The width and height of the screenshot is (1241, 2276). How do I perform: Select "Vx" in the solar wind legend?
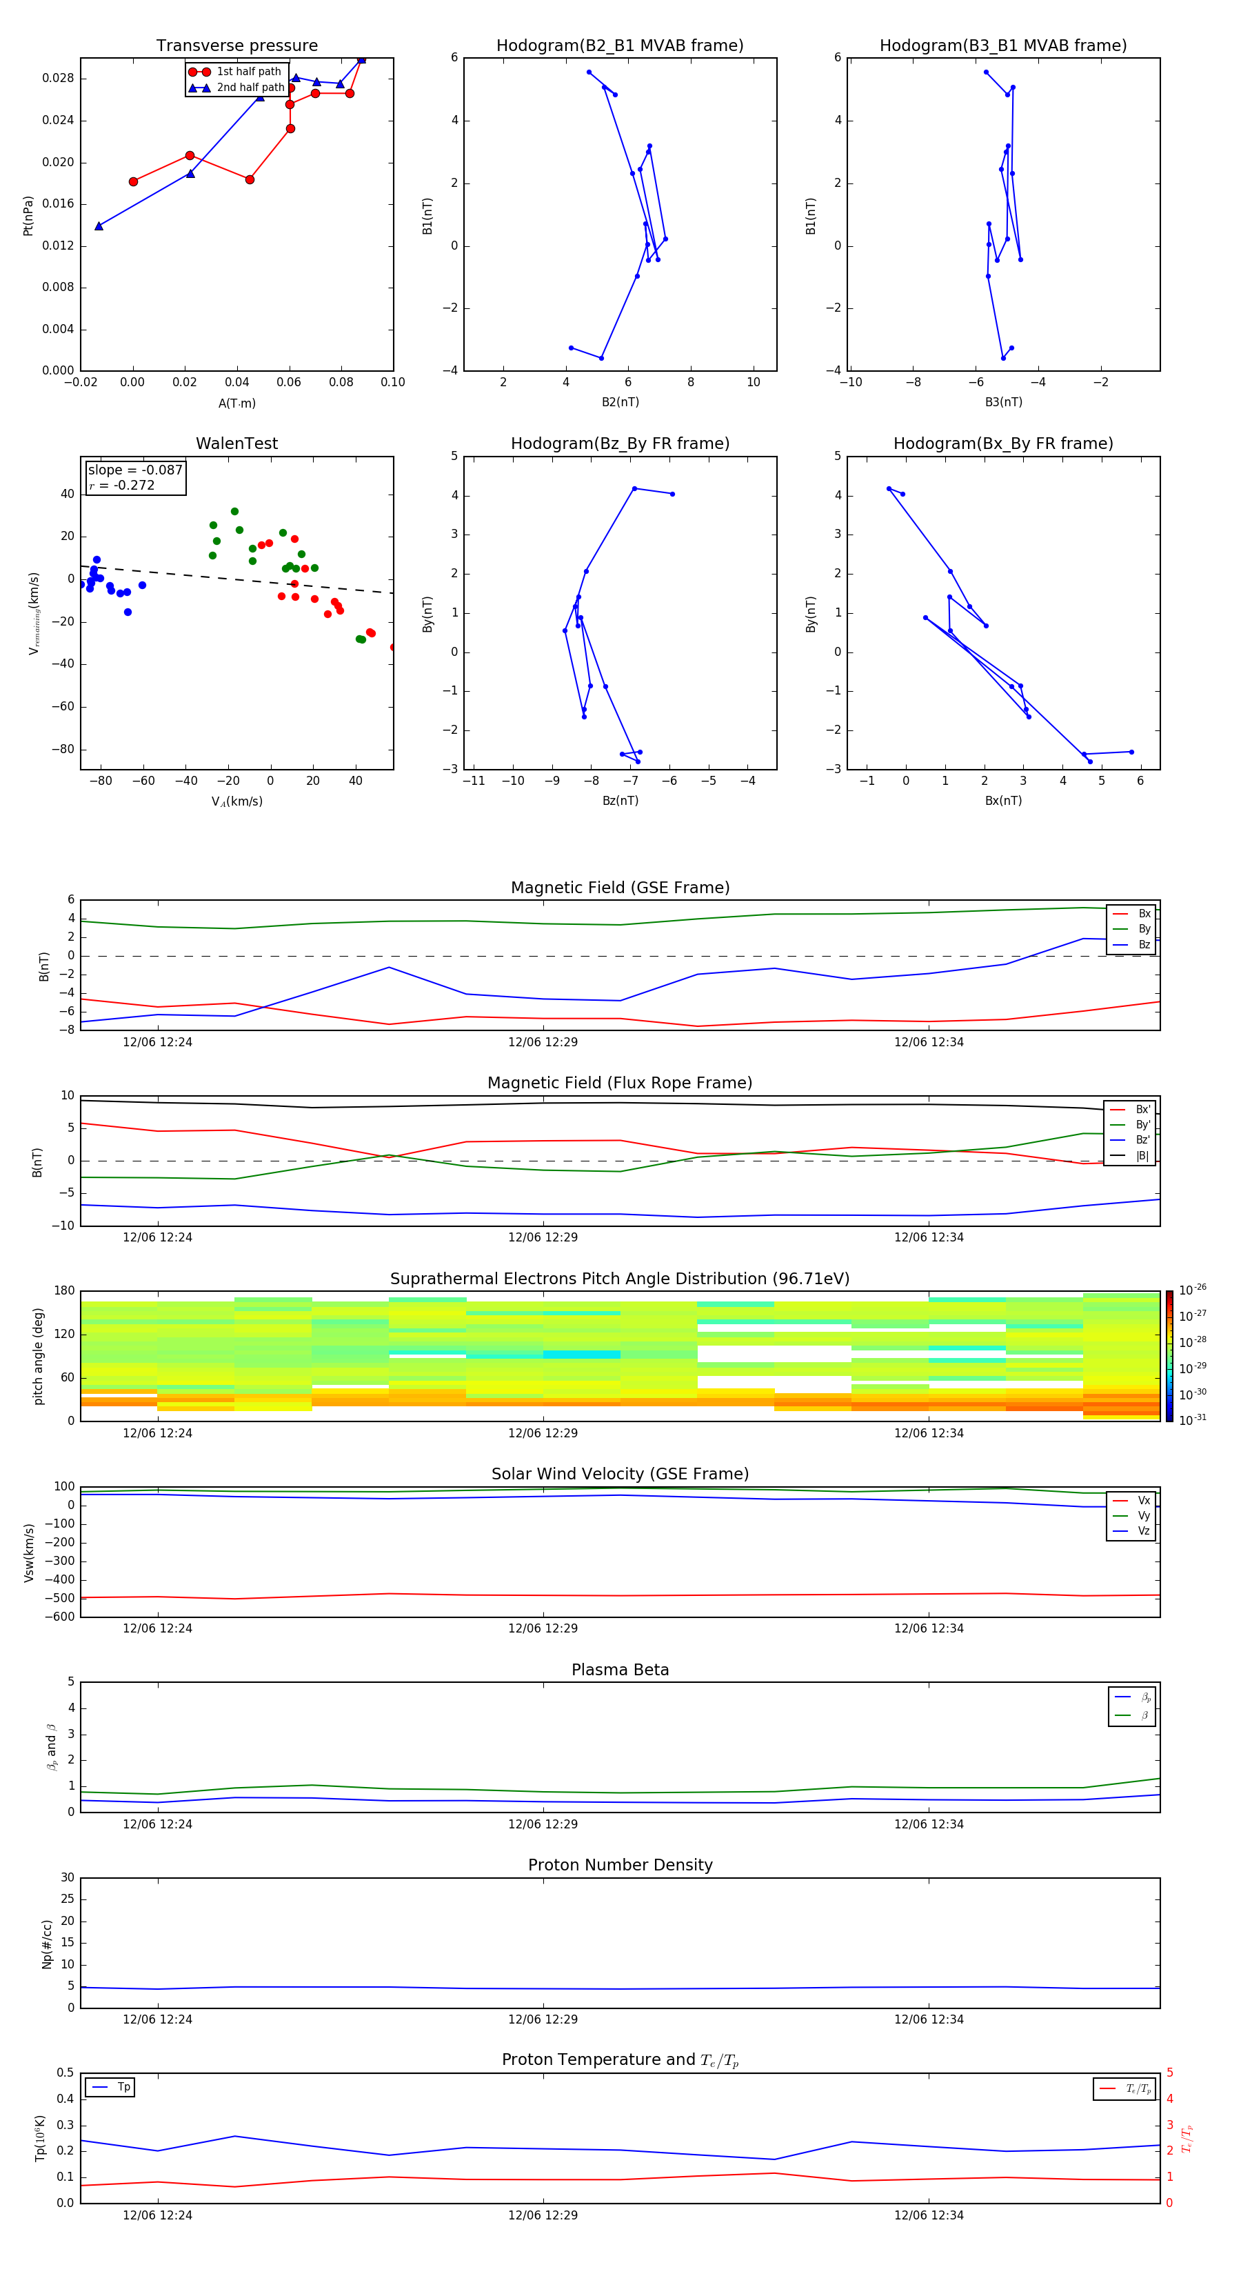[x=1132, y=1500]
